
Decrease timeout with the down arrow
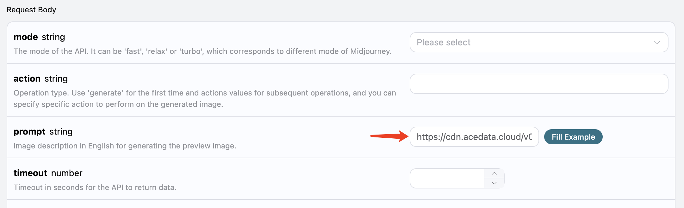click(x=494, y=183)
